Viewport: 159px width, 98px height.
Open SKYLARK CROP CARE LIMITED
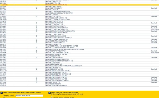tap(55, 51)
